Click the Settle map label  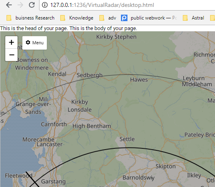point(127,139)
